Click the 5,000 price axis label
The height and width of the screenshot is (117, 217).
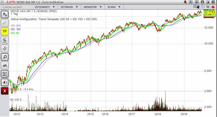click(208, 71)
